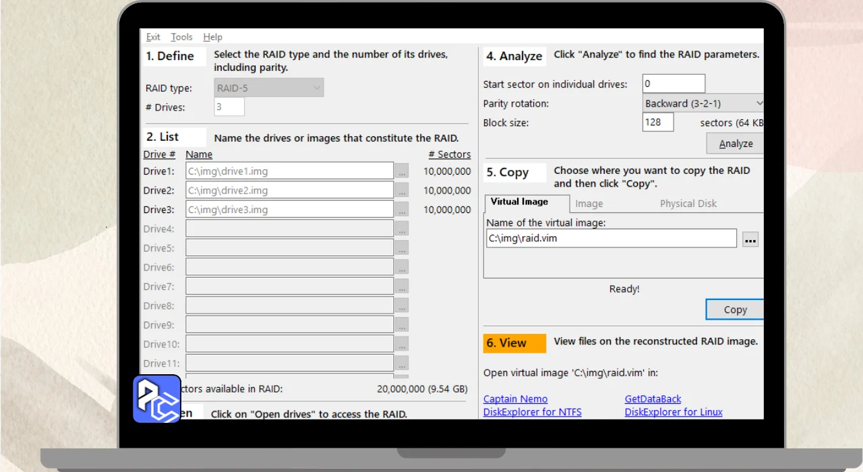Switch to the Image tab
Screen dimensions: 863x472
[x=589, y=204]
